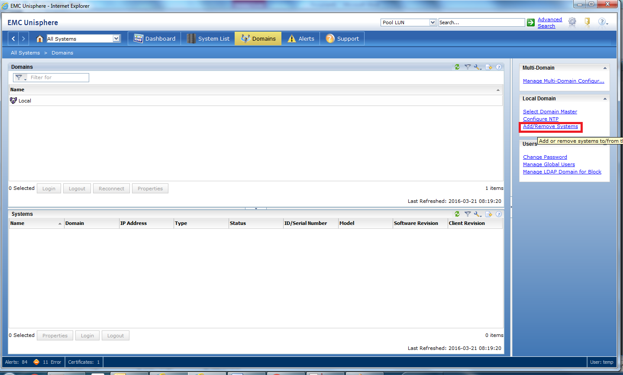This screenshot has height=375, width=623.
Task: Export the Domains panel list
Action: coord(489,67)
